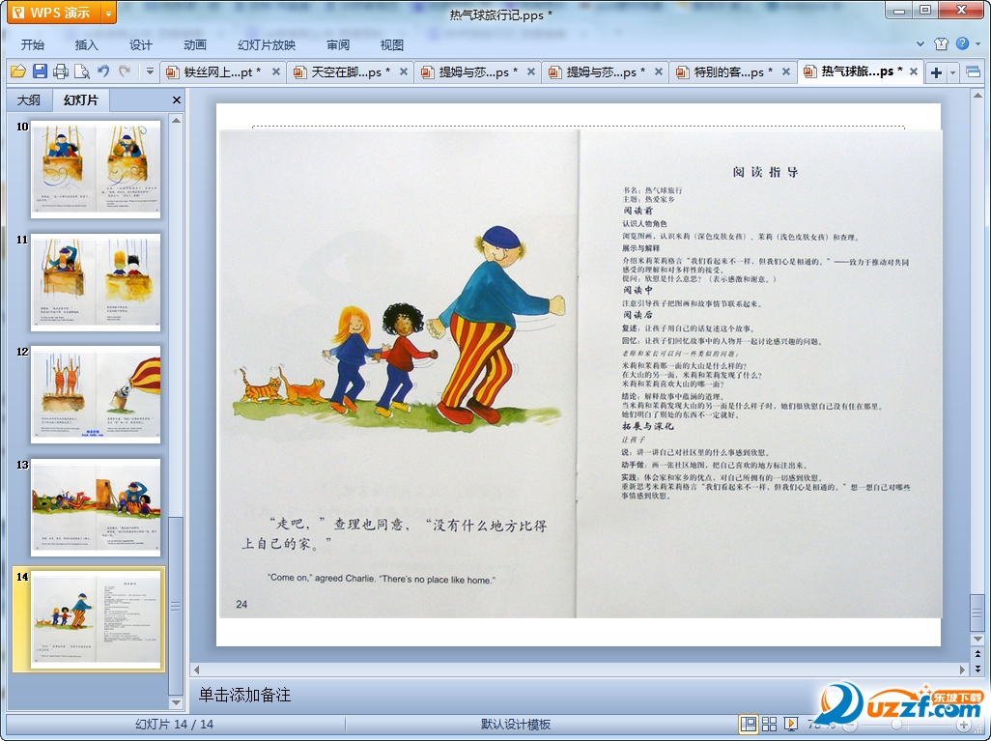Open the 插入 menu
Image resolution: width=991 pixels, height=741 pixels.
[87, 44]
